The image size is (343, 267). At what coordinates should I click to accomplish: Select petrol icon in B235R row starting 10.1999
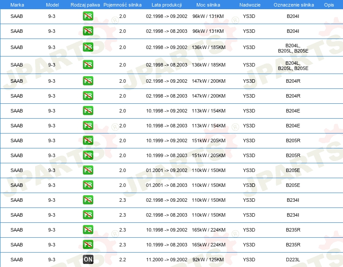[x=88, y=245]
